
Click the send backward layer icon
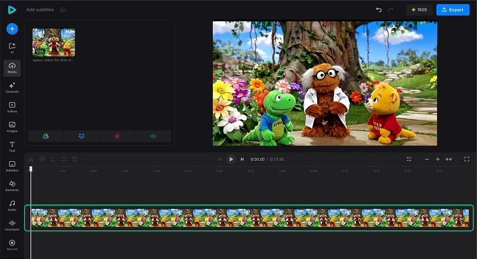pyautogui.click(x=64, y=159)
